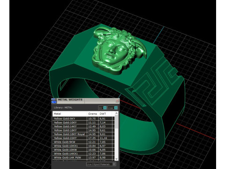Click the Grams column header

click(x=93, y=114)
